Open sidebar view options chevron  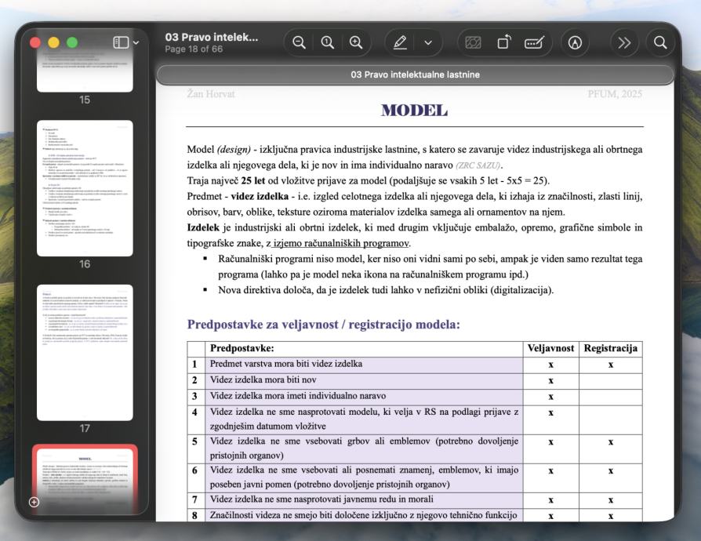[136, 42]
